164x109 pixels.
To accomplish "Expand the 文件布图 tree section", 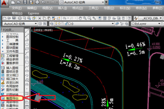I will pyautogui.click(x=13, y=51).
